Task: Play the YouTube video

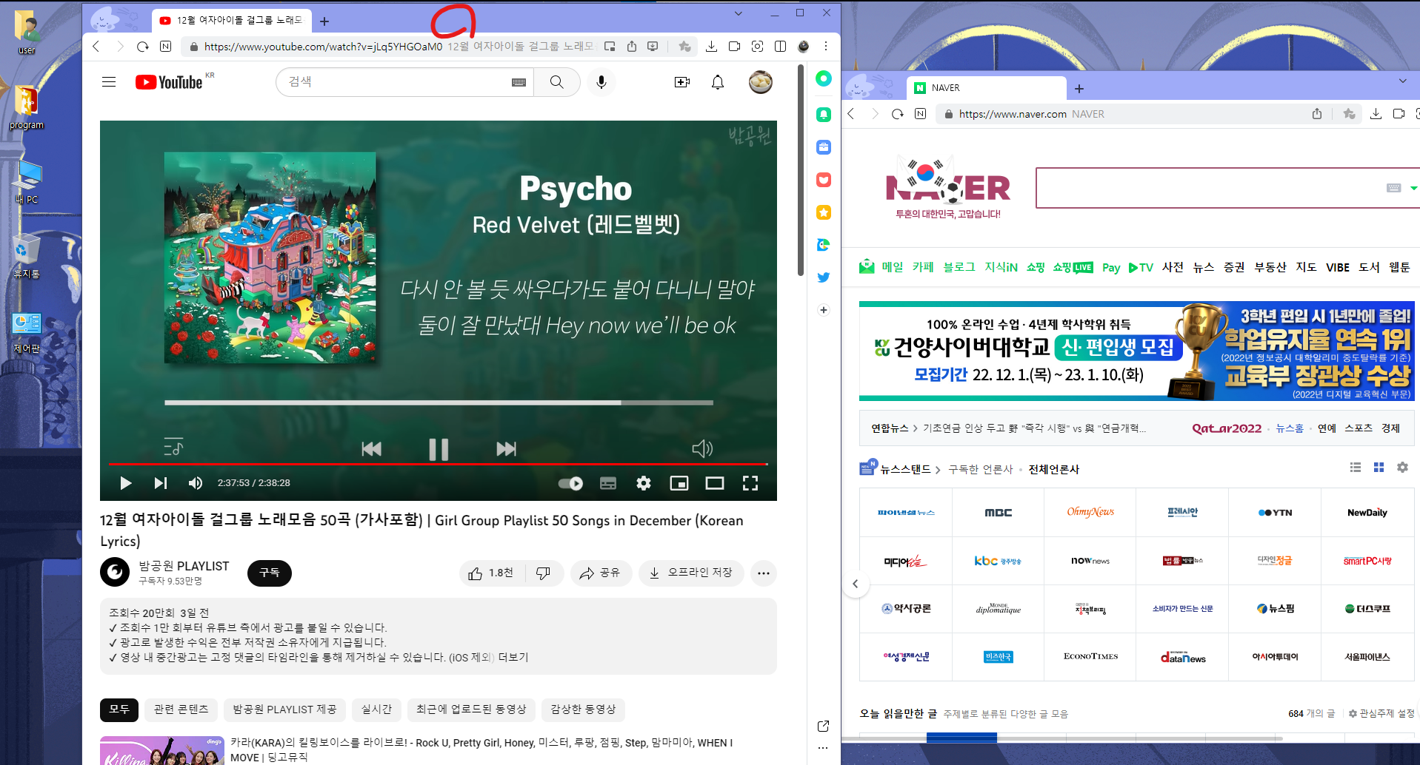Action: click(x=125, y=483)
